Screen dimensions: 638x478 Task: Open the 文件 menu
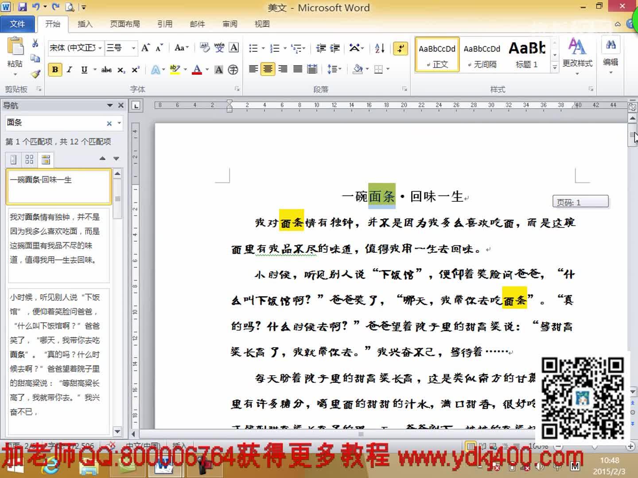coord(18,24)
